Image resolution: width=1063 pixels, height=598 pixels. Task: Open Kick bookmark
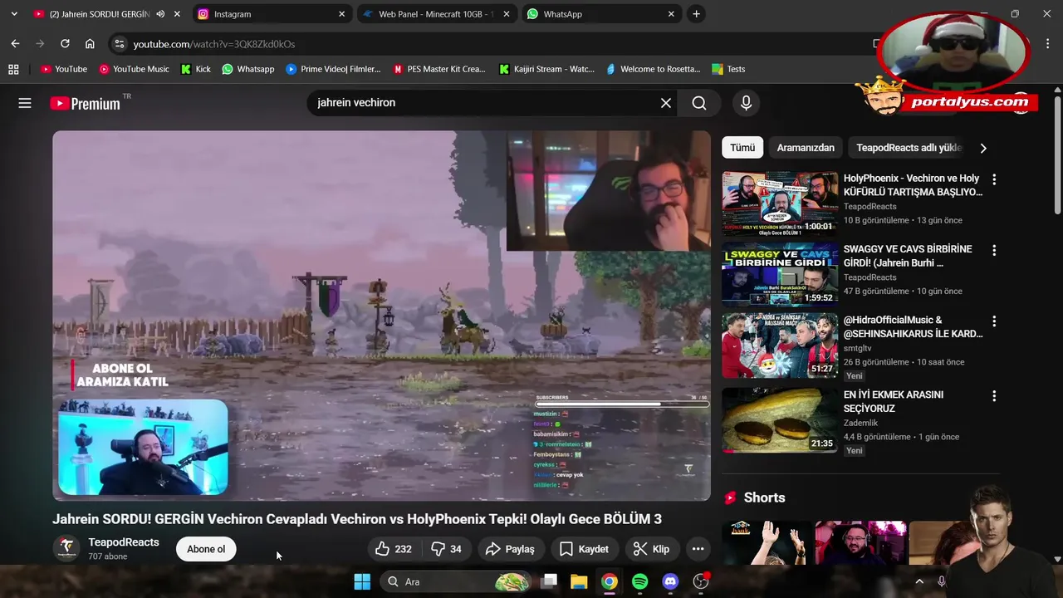coord(196,69)
